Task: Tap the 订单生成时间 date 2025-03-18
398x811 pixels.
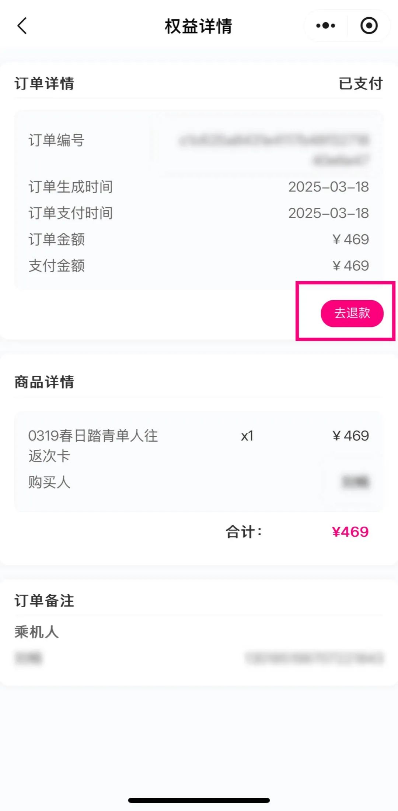Action: tap(328, 187)
